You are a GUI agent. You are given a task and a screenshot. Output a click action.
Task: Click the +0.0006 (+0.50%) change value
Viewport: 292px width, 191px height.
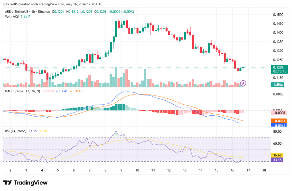tap(121, 12)
